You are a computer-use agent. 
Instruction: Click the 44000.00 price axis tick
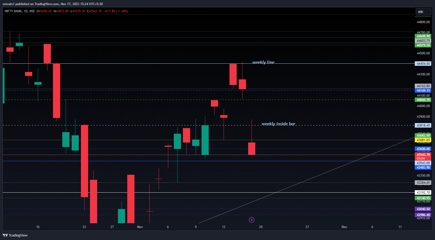click(423, 106)
